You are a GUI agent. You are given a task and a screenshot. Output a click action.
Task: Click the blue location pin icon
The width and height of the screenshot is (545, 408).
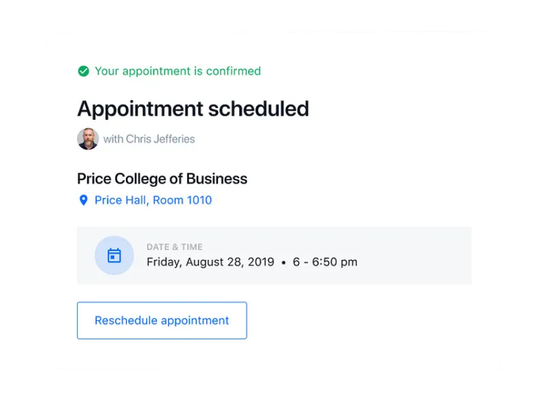pos(83,200)
